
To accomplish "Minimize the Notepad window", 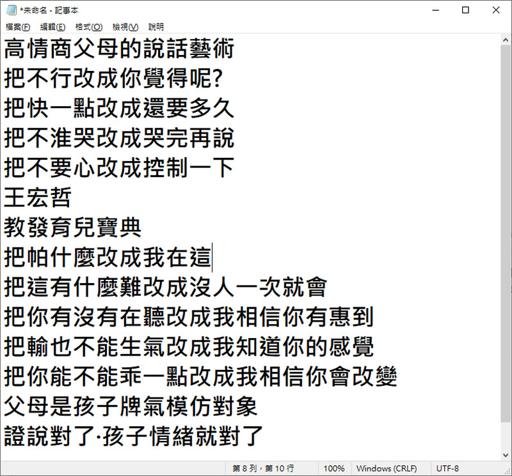I will point(436,10).
